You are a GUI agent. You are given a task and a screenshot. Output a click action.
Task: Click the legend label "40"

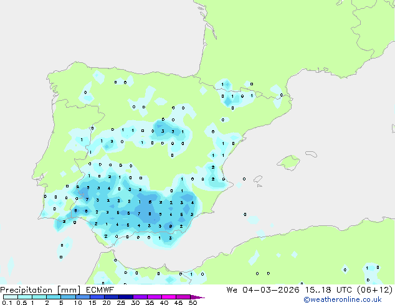click(164, 303)
